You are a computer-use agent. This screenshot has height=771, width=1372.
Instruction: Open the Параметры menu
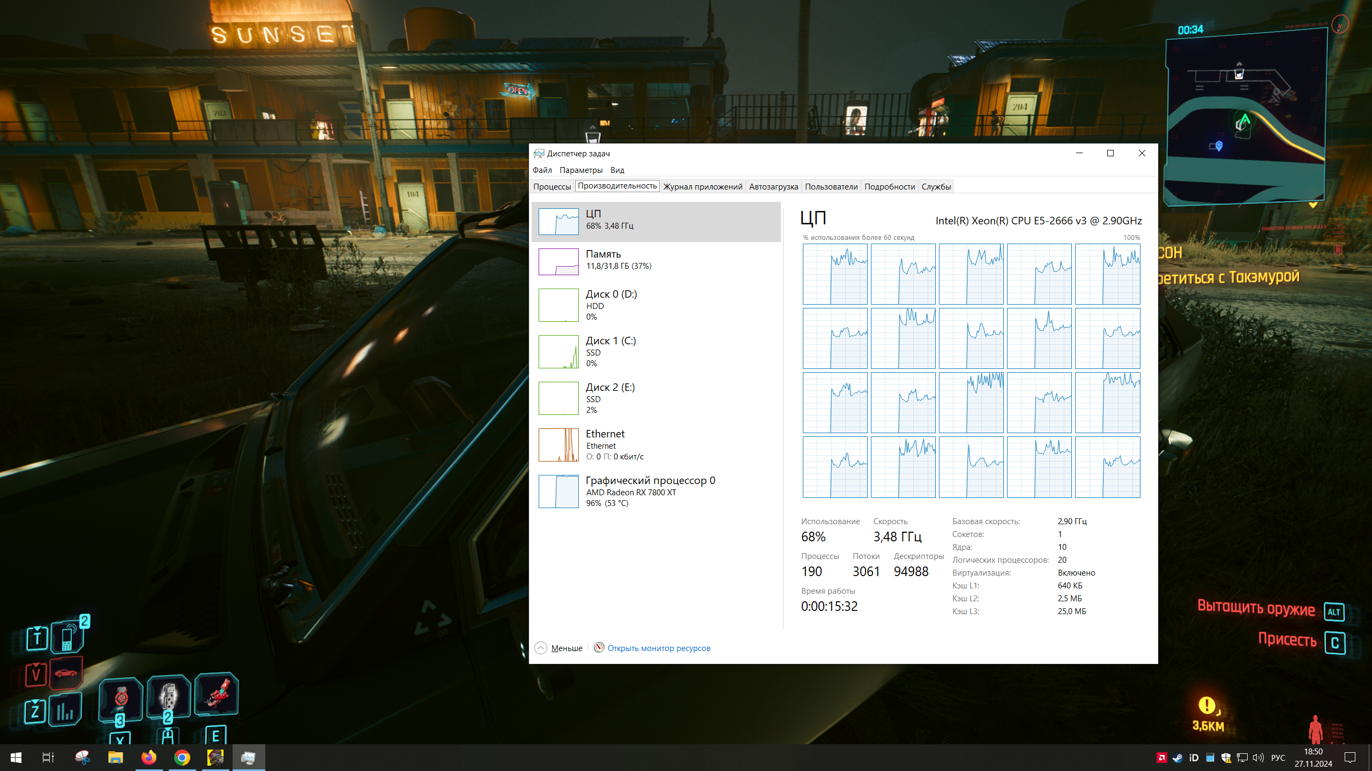(581, 170)
